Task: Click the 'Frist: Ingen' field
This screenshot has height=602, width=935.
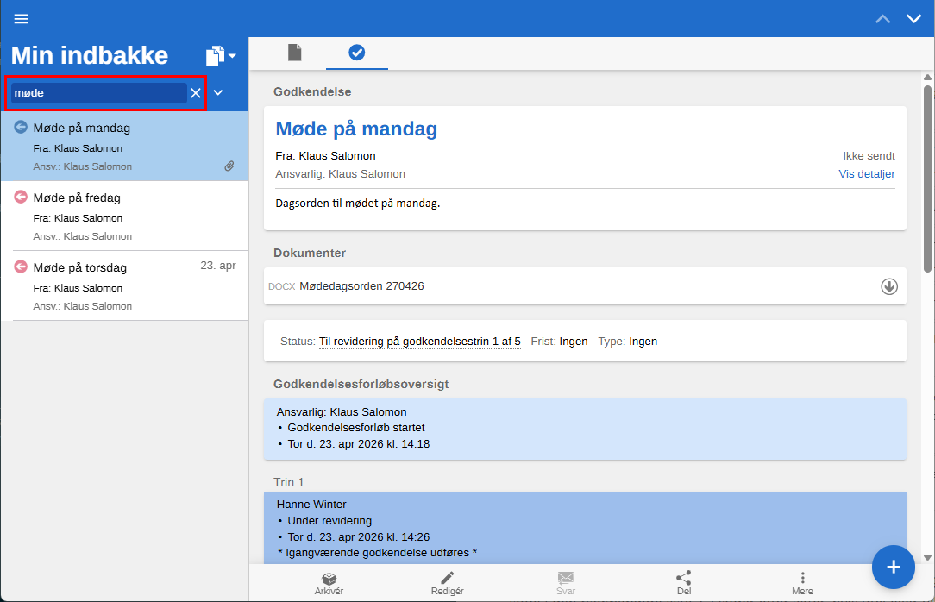Action: click(x=559, y=342)
